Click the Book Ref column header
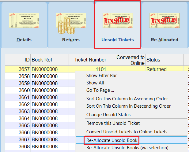The width and height of the screenshot is (189, 152). 50,60
